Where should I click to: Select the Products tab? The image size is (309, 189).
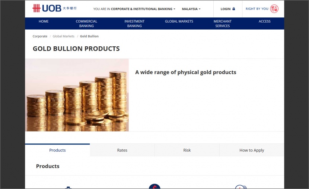[x=57, y=150]
